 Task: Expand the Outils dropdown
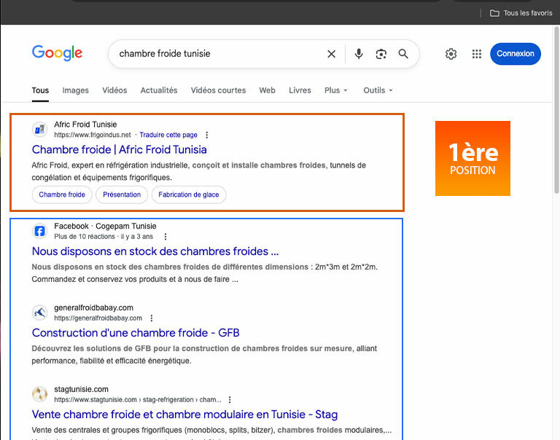pyautogui.click(x=378, y=90)
